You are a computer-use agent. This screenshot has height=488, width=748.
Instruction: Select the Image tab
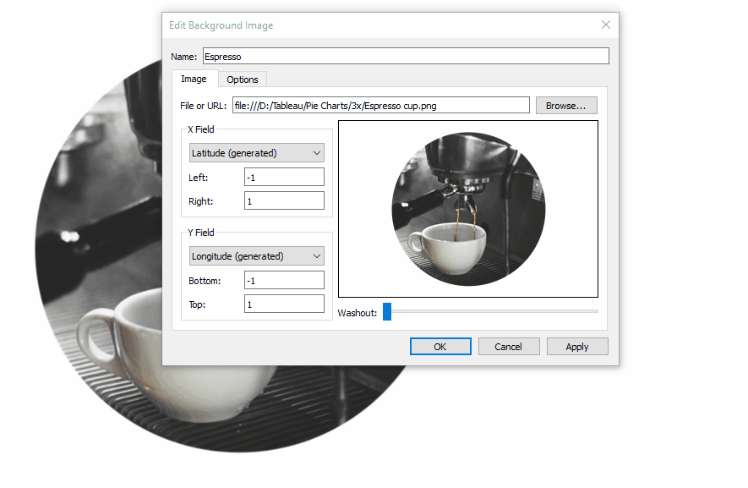194,79
